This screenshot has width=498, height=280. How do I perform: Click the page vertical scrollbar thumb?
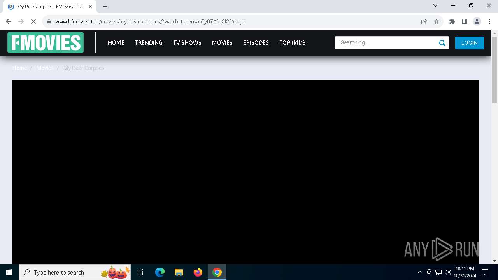(494, 70)
